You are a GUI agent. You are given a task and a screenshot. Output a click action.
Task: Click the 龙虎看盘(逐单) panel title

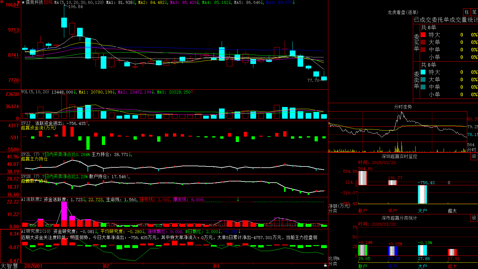[x=403, y=12]
